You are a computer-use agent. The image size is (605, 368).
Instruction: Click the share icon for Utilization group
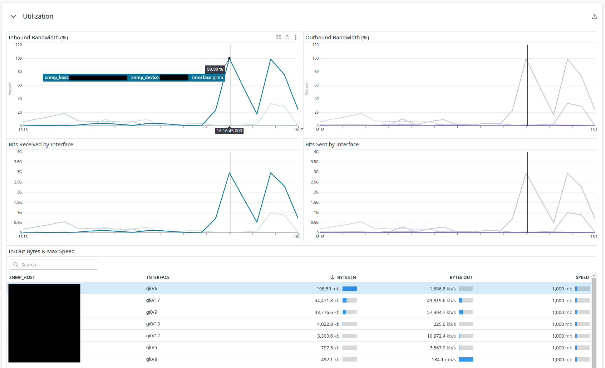[x=594, y=16]
